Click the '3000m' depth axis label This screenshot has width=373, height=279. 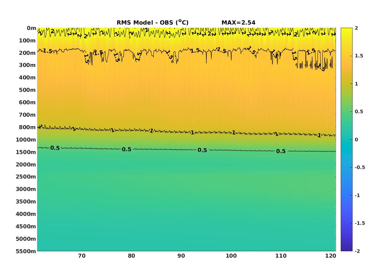click(x=26, y=189)
